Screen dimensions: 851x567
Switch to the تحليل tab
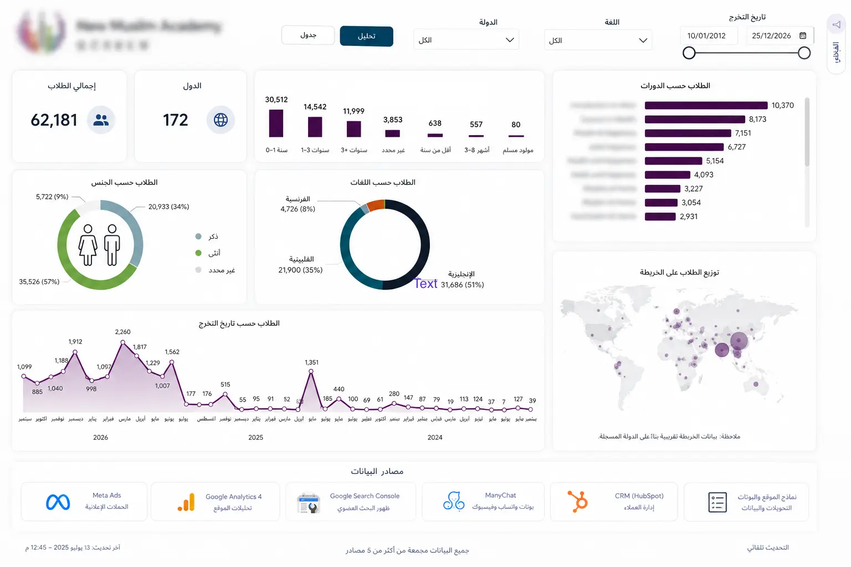[366, 36]
